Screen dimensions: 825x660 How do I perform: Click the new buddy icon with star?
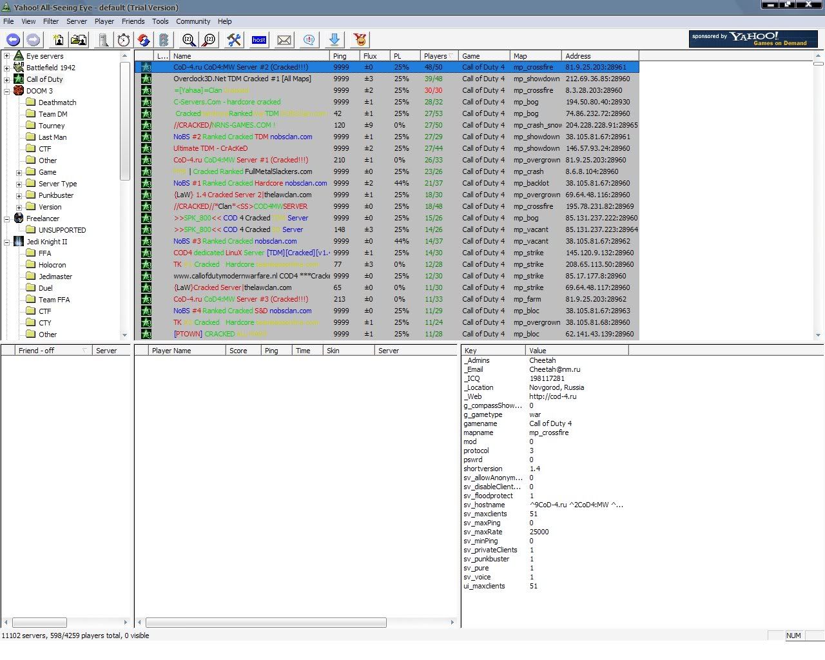pos(59,40)
